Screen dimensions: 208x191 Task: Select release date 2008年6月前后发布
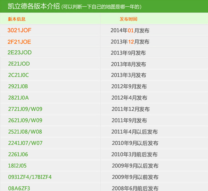point(135,188)
